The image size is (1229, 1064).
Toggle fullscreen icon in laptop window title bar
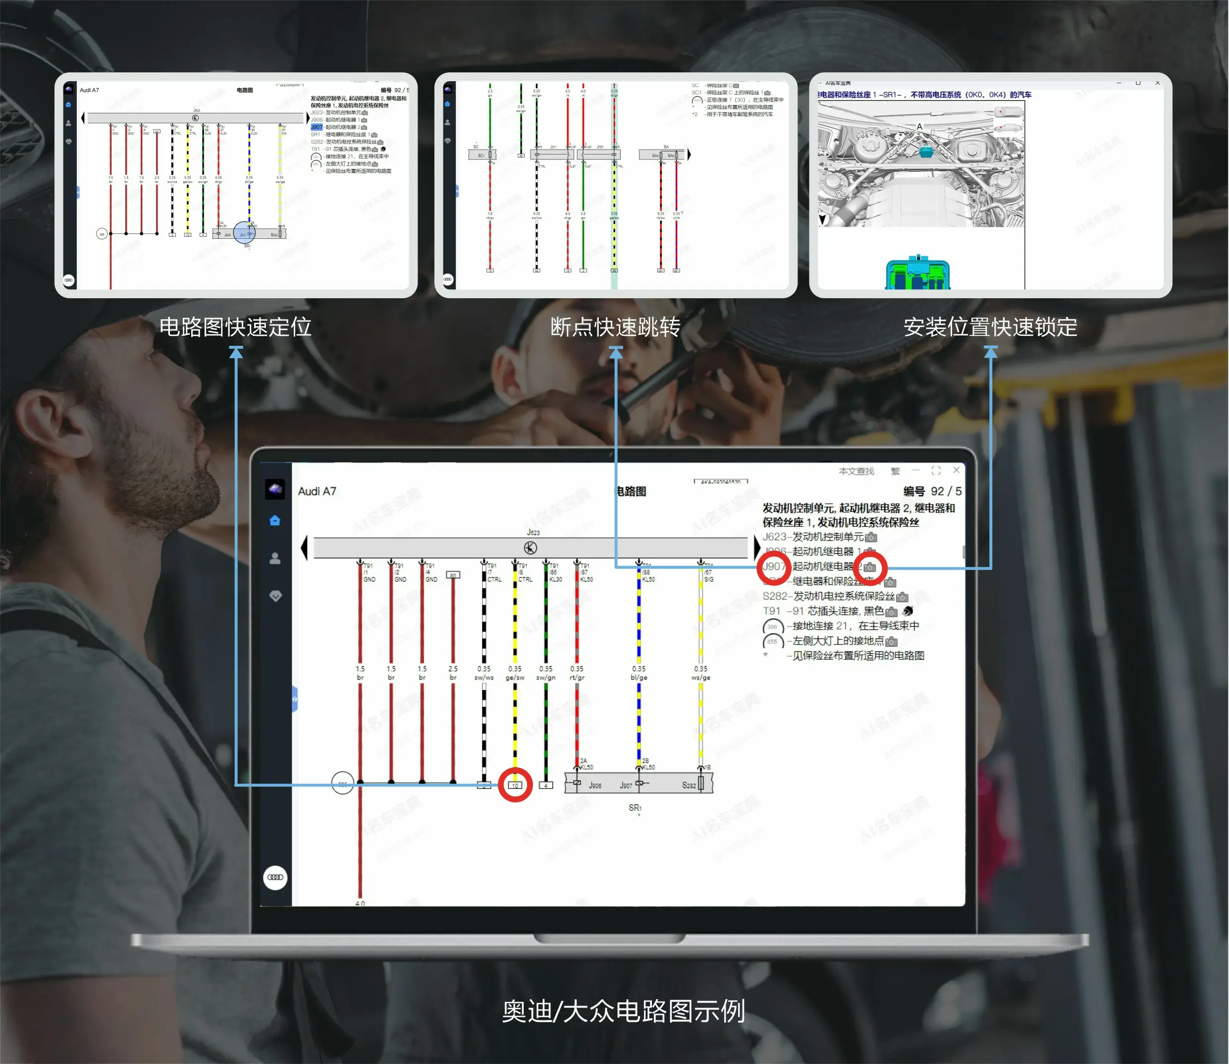(936, 470)
